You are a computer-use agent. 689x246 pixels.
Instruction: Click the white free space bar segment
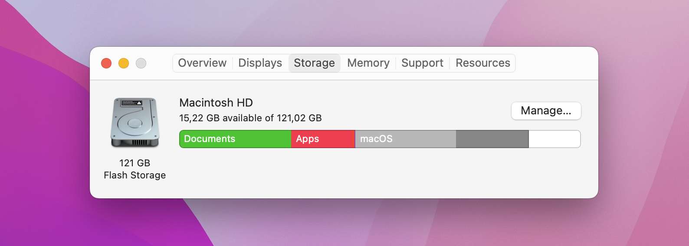click(554, 139)
